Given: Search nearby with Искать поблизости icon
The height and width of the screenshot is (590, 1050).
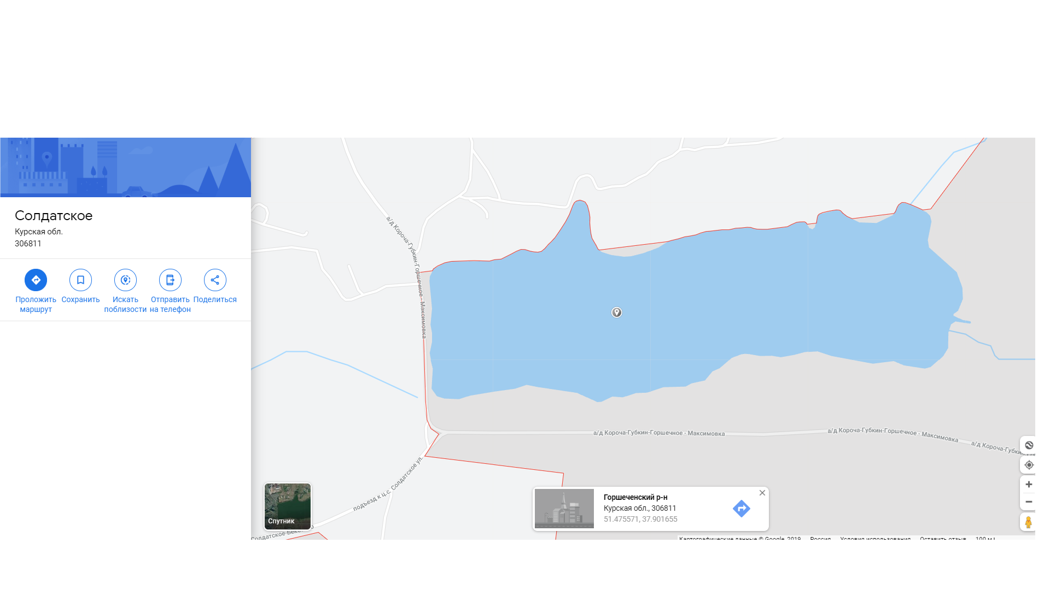Looking at the screenshot, I should pyautogui.click(x=125, y=280).
